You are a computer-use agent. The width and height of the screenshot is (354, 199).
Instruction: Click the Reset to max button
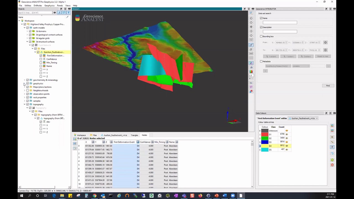click(x=323, y=56)
